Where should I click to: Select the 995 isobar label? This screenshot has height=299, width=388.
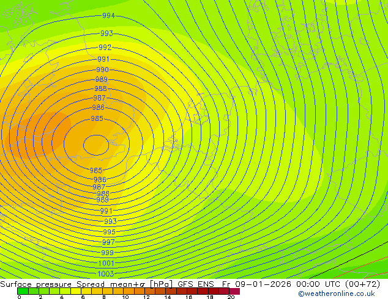click(x=109, y=232)
